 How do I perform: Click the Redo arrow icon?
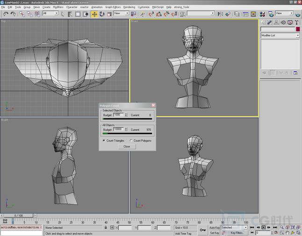coord(13,14)
